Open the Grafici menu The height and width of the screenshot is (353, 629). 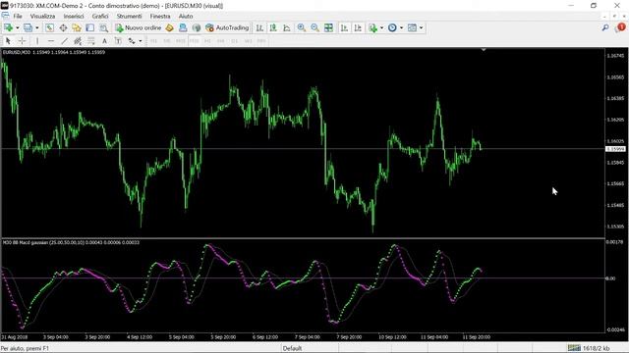[100, 16]
